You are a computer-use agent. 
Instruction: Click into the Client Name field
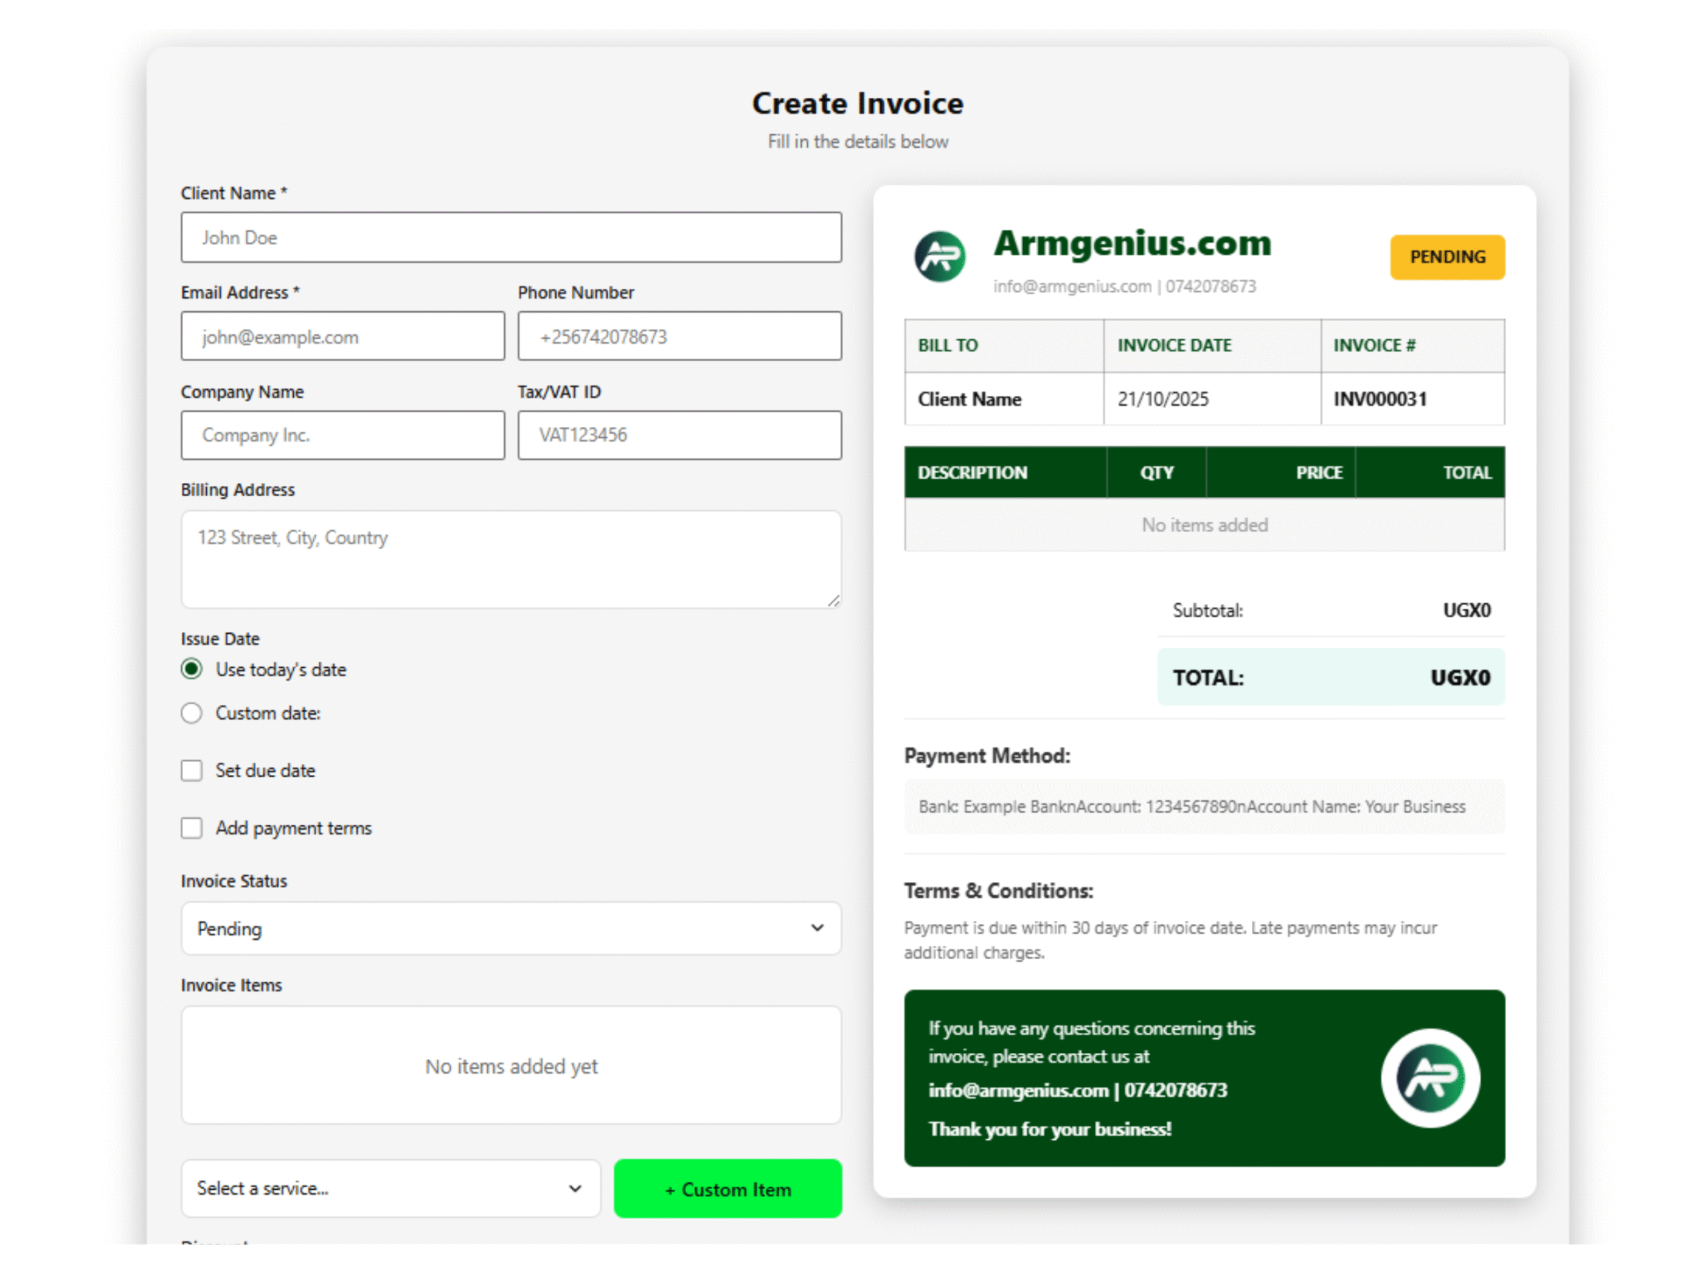tap(511, 237)
